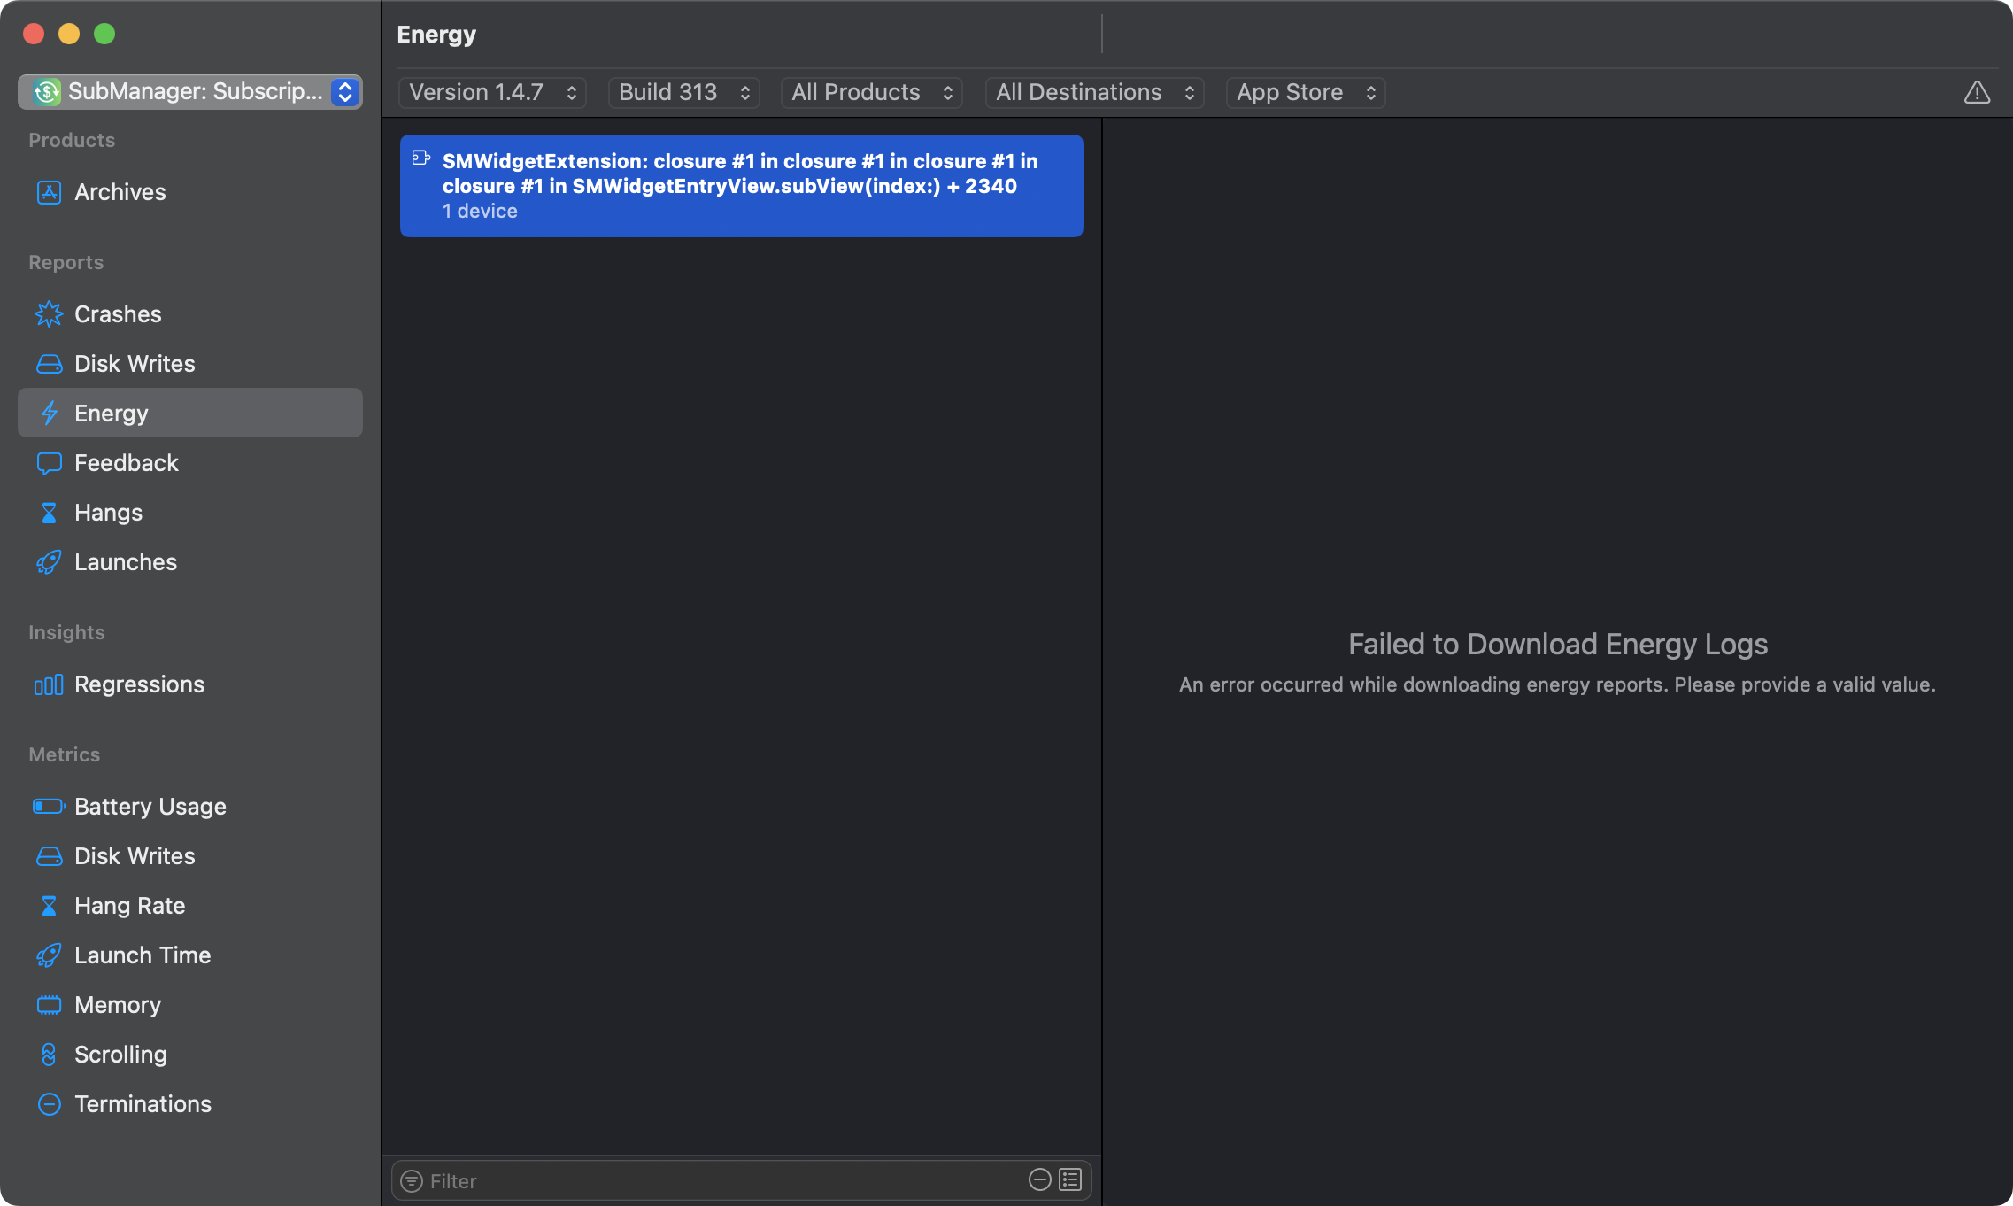Open Regressions insights
Viewport: 2013px width, 1206px height.
(x=190, y=684)
